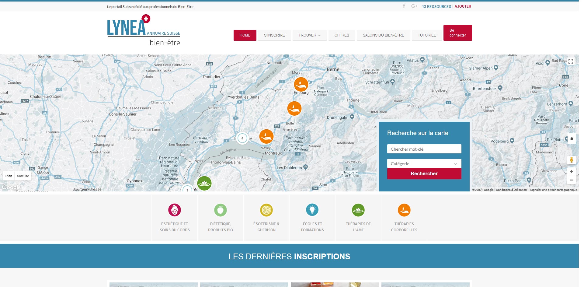Open the TUTORIEL menu item

coord(427,35)
